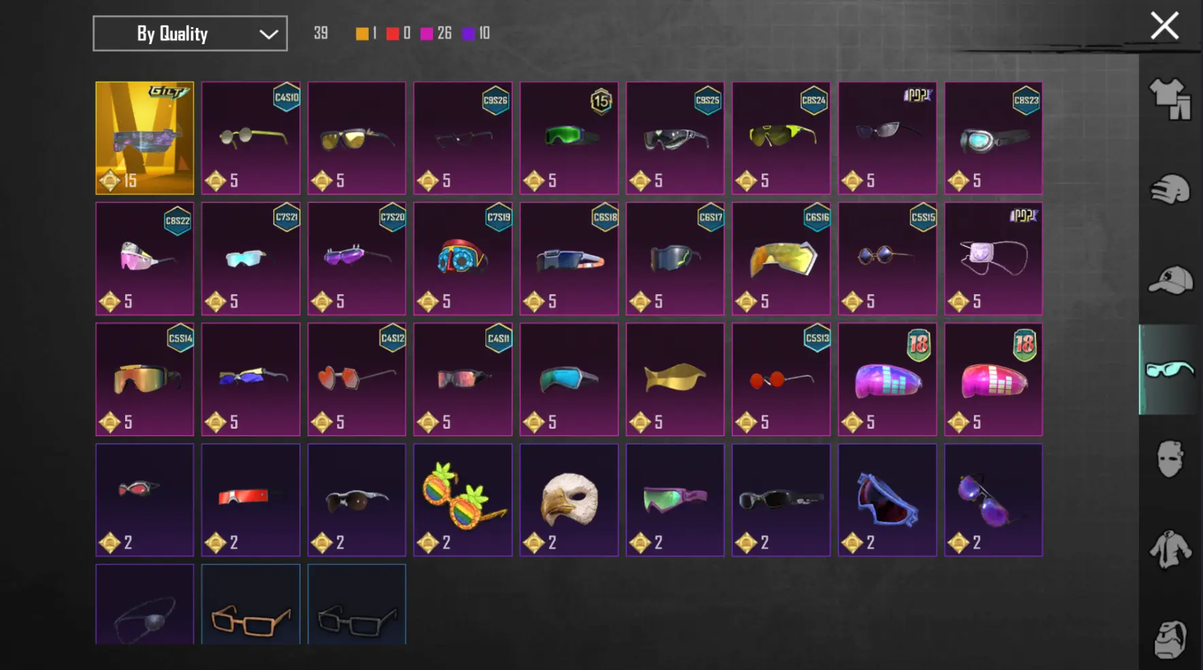Image resolution: width=1203 pixels, height=670 pixels.
Task: Choose the green goggles with 15 badge
Action: (x=569, y=138)
